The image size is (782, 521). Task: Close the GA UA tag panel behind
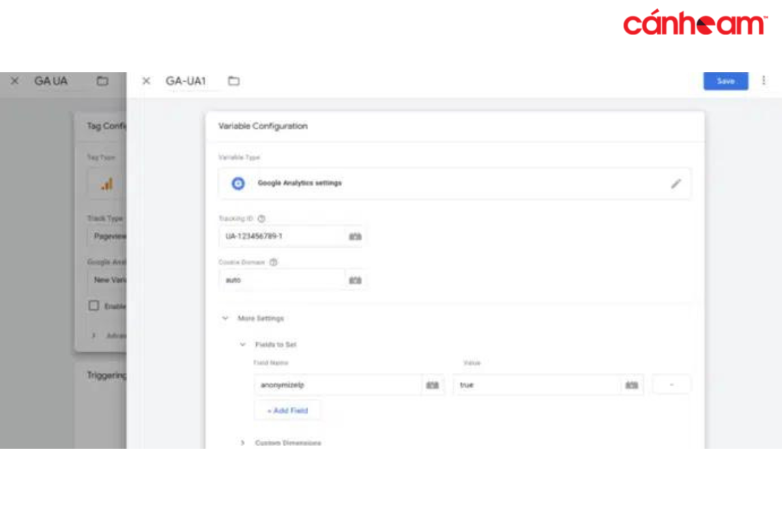tap(14, 81)
